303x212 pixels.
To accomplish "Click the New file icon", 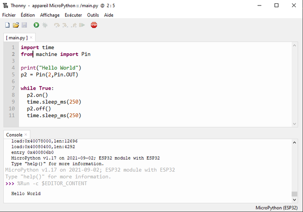I will point(7,25).
